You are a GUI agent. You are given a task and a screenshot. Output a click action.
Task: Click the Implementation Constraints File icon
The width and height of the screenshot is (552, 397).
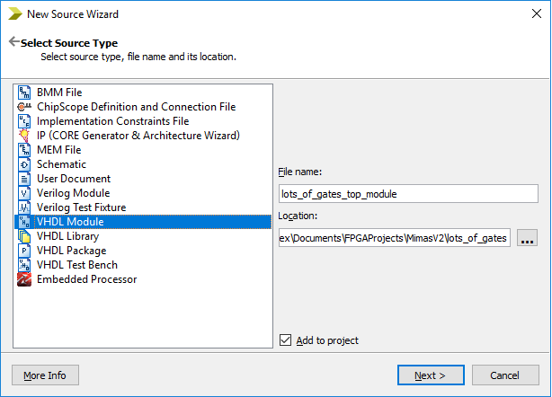coord(24,121)
